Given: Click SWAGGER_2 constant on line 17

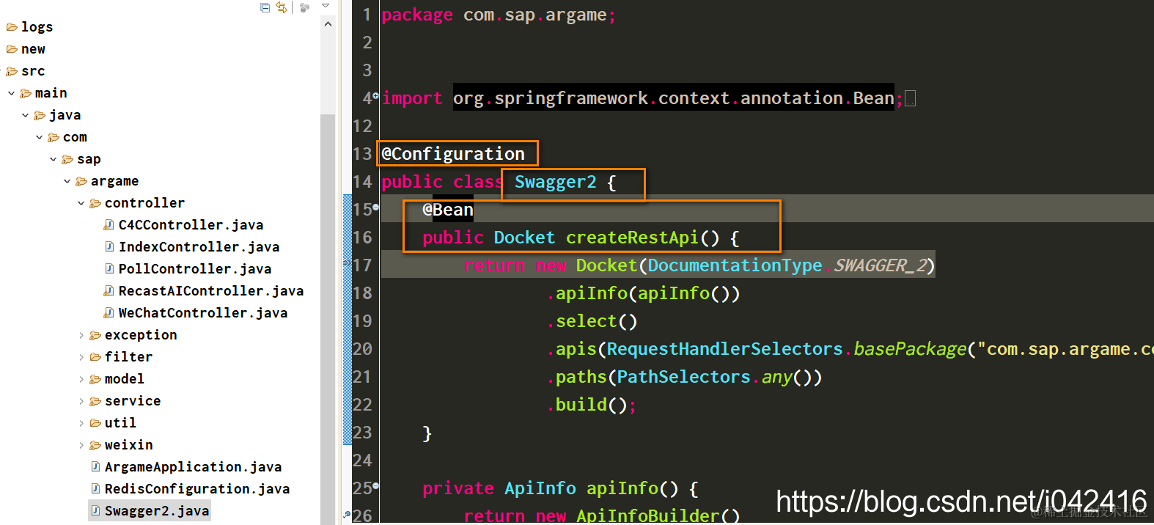Looking at the screenshot, I should click(881, 265).
